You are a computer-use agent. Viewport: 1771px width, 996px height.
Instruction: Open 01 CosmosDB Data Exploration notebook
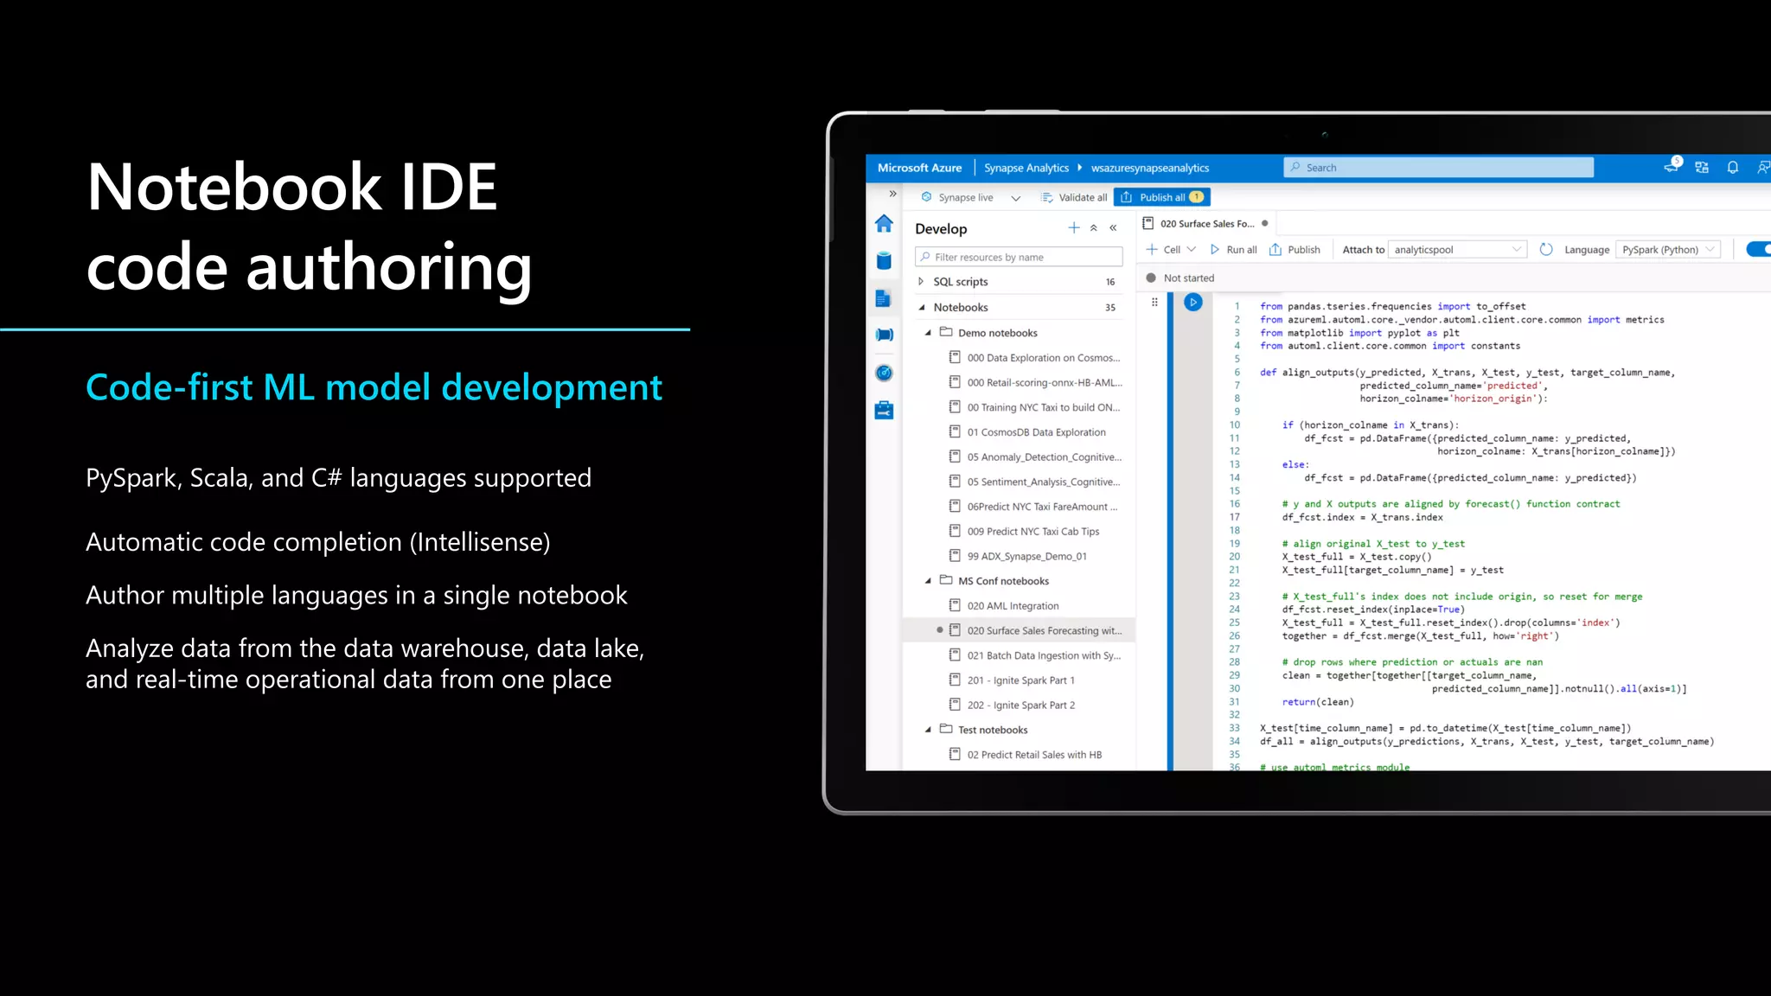(x=1027, y=432)
